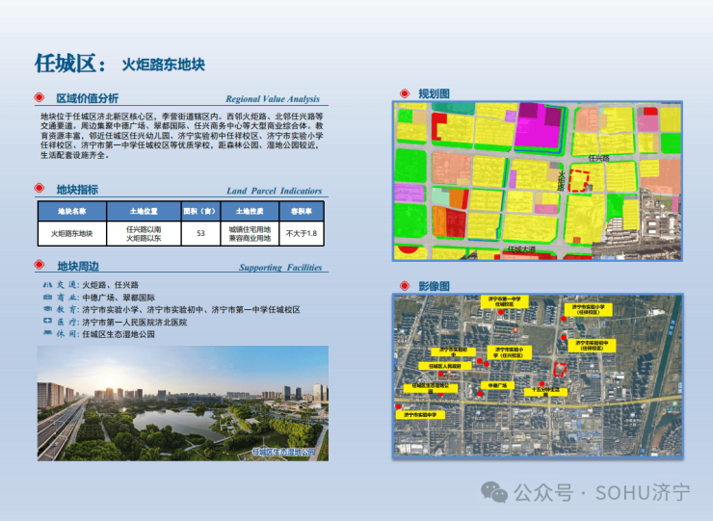Image resolution: width=713 pixels, height=521 pixels.
Task: Select table cell 任兴路以南 火炬路以东
Action: tap(144, 234)
